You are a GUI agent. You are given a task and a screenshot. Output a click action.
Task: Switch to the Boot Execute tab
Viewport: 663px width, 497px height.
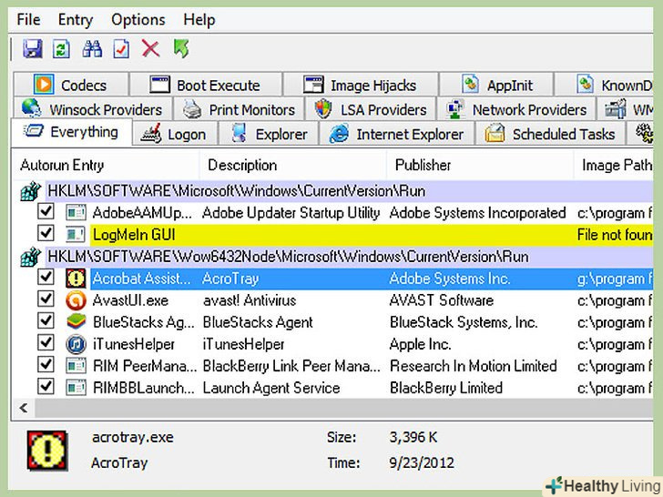(206, 85)
